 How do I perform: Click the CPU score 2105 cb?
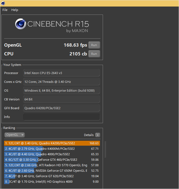[x=78, y=54]
